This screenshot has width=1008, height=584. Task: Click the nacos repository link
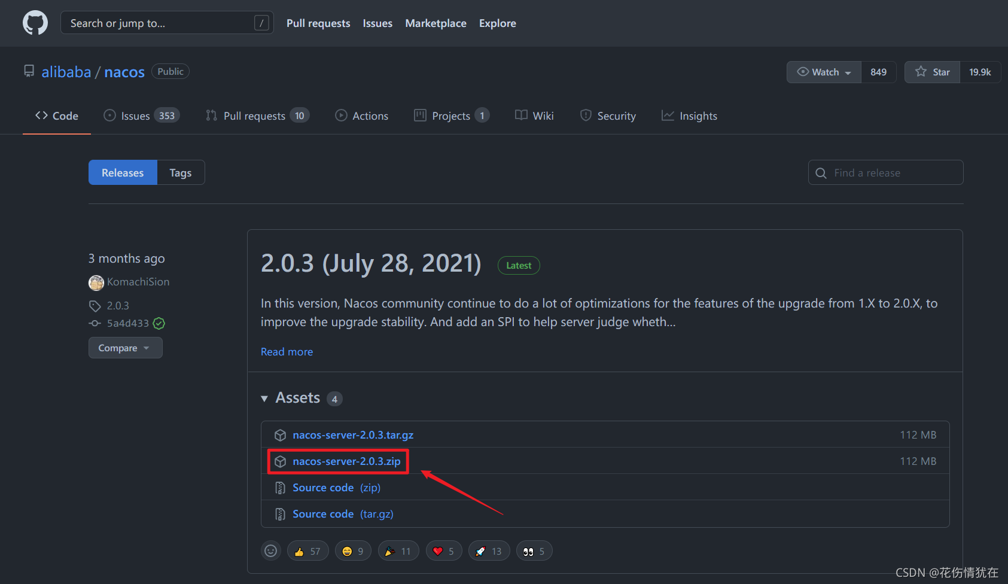124,72
